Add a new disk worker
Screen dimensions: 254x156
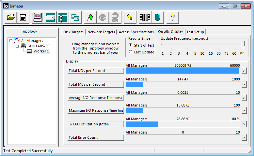[x=50, y=18]
